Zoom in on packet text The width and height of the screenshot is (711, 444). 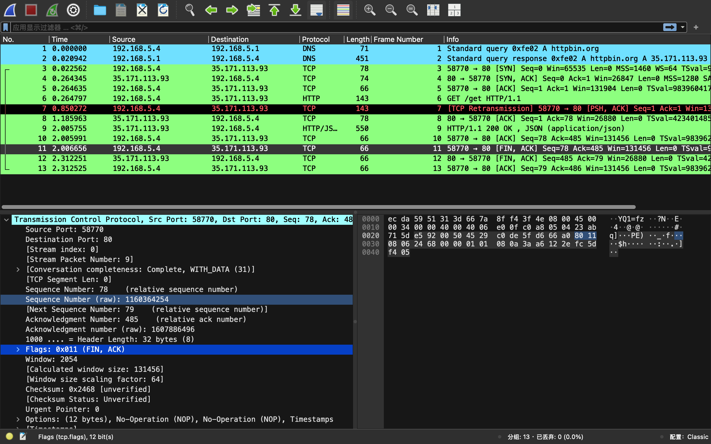[x=370, y=10]
